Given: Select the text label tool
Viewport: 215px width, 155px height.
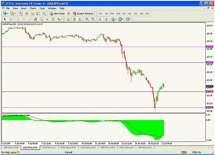Looking at the screenshot, I should click(53, 19).
